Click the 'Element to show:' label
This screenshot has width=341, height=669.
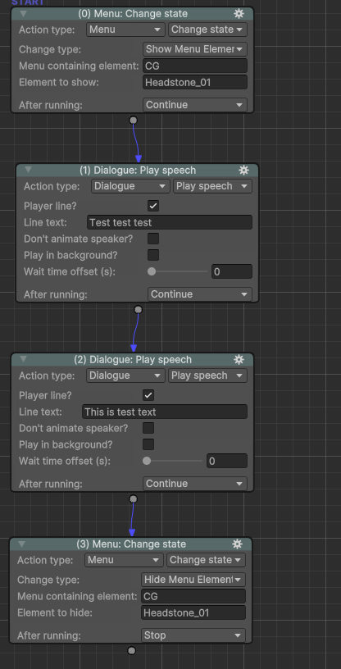click(59, 82)
